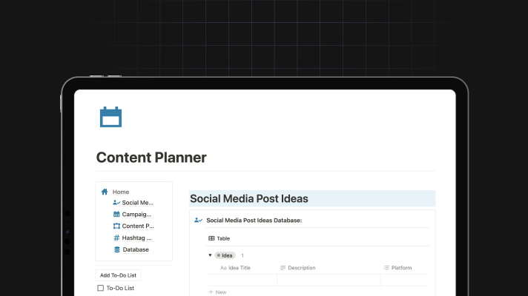This screenshot has height=296, width=528.
Task: Add a New row to table
Action: point(217,292)
